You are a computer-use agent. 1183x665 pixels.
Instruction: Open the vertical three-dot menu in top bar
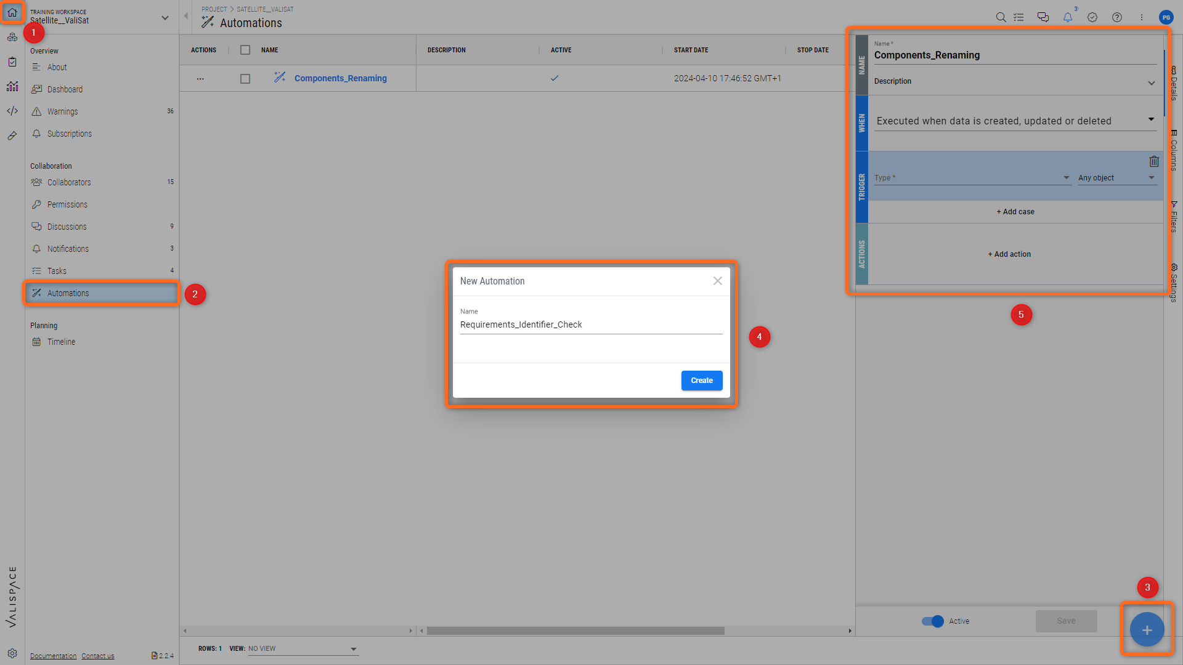point(1142,17)
